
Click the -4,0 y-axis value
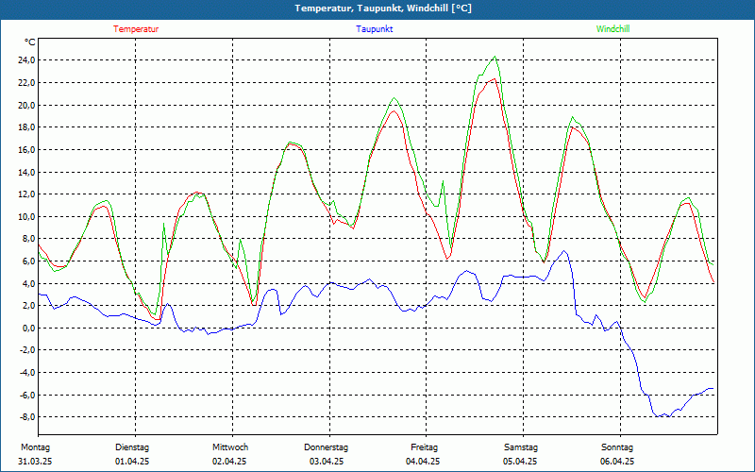pos(26,372)
